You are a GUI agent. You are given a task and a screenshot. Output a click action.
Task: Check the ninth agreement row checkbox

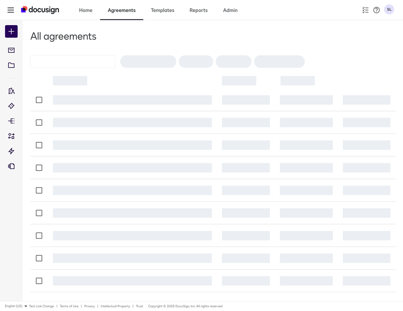(39, 280)
